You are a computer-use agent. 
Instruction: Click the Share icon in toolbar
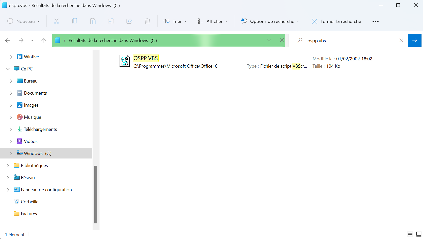pyautogui.click(x=129, y=21)
